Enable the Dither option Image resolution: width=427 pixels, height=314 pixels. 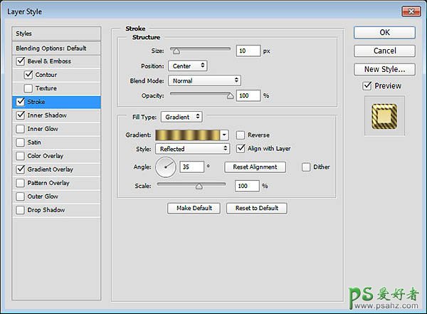(306, 167)
